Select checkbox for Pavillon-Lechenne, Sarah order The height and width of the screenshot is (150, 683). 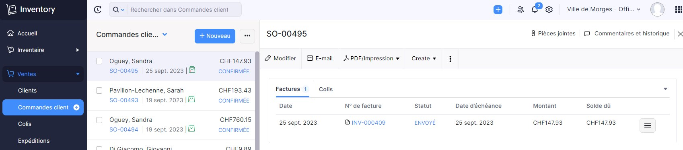coord(99,90)
